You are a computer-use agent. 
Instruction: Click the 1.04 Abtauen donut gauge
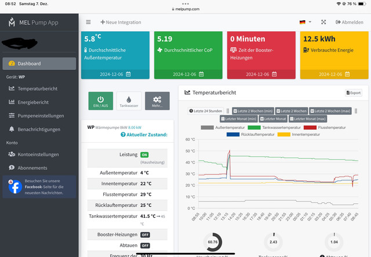tap(334, 242)
